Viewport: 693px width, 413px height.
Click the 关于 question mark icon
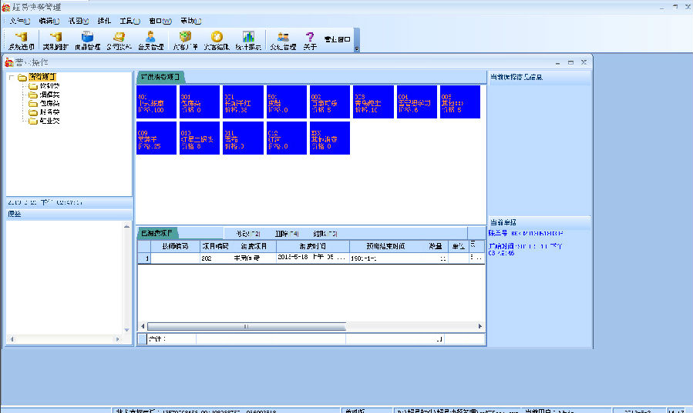310,38
